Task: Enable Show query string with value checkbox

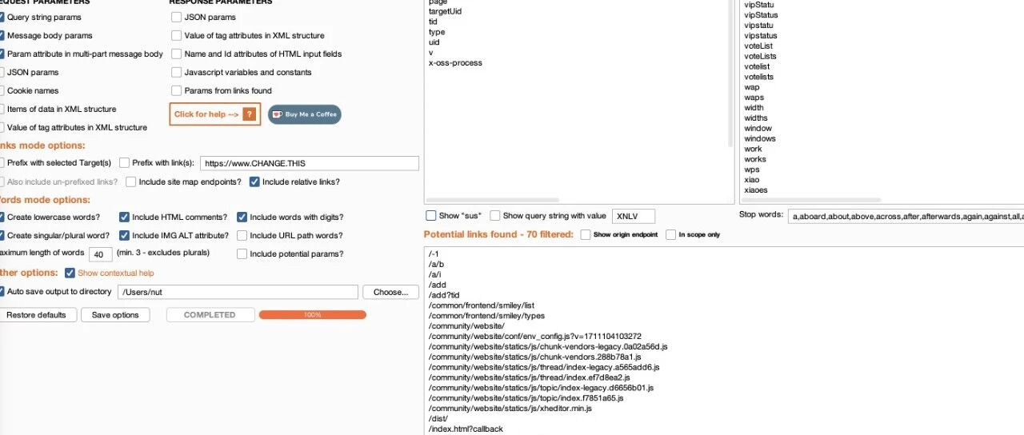Action: 495,215
